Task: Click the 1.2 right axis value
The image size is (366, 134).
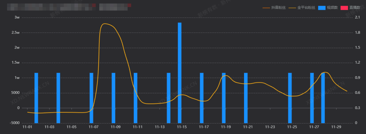Action: (357, 63)
